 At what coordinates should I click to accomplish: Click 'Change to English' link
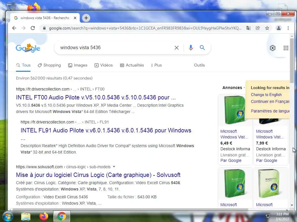(x=266, y=95)
